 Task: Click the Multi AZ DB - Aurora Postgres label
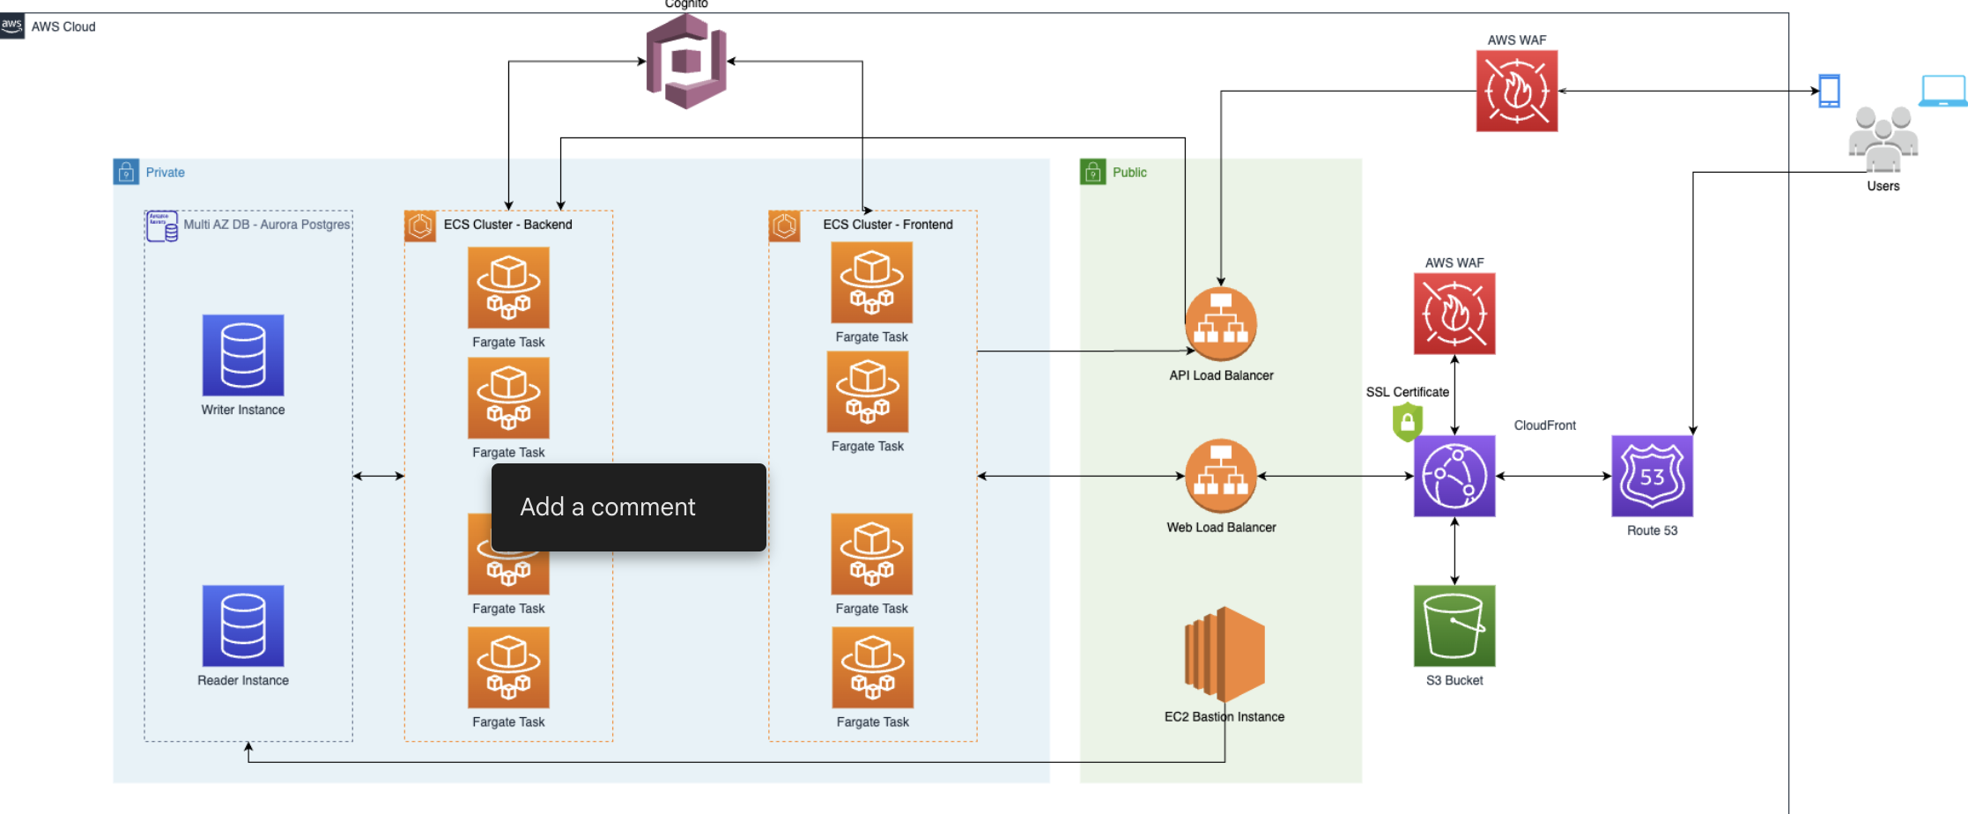tap(267, 225)
